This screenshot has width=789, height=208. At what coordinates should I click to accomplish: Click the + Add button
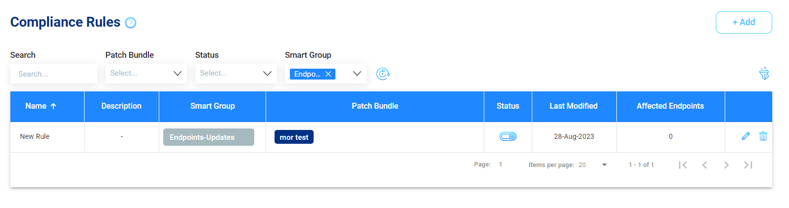[x=744, y=22]
